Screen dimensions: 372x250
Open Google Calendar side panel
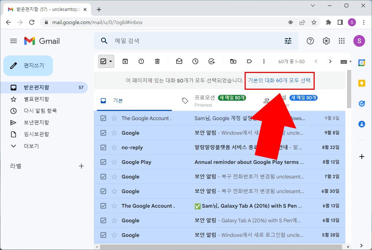point(361,63)
